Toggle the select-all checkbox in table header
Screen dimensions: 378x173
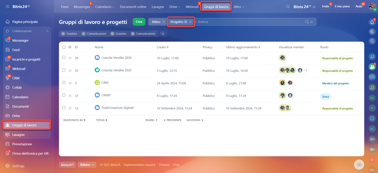click(x=64, y=47)
